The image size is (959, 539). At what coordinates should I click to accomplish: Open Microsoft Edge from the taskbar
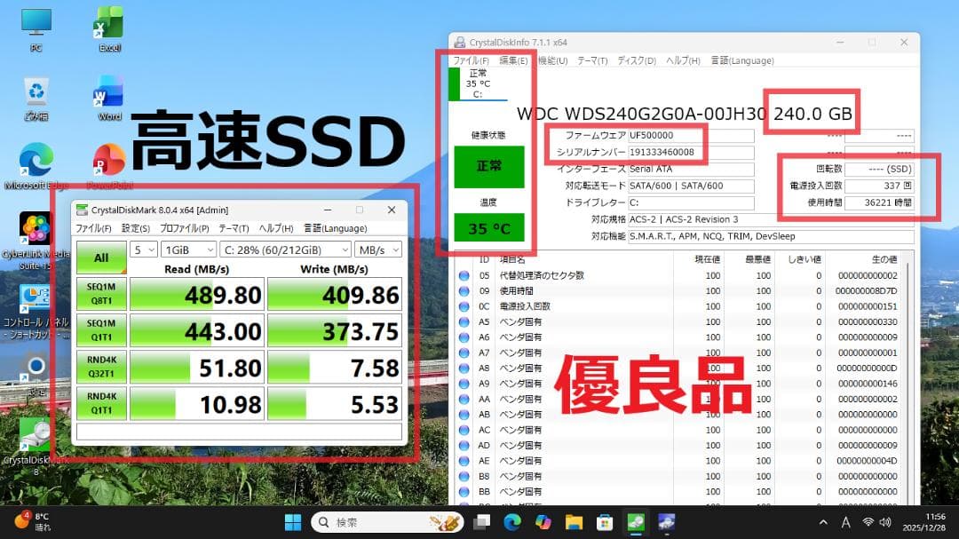(513, 522)
